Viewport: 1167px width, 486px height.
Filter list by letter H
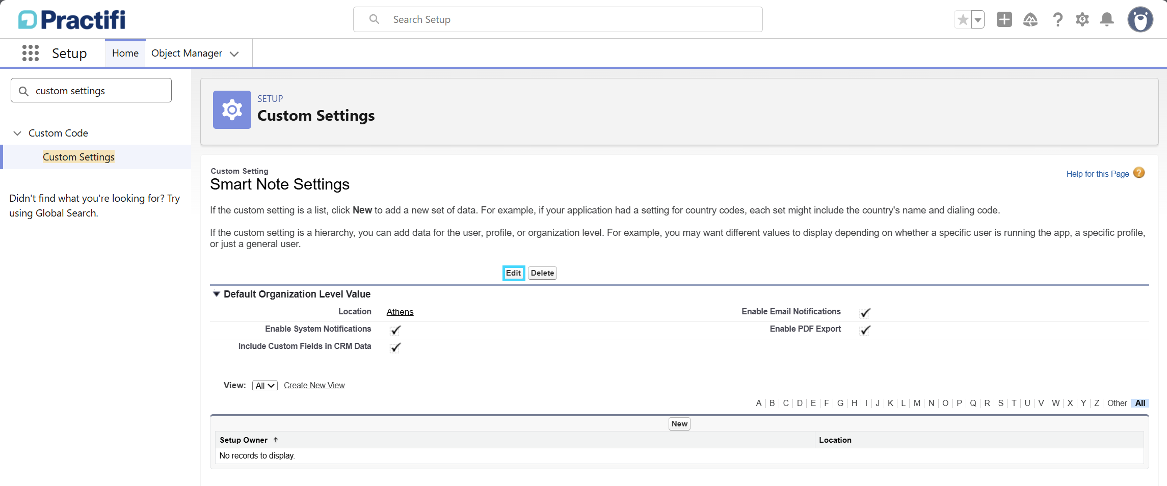854,403
